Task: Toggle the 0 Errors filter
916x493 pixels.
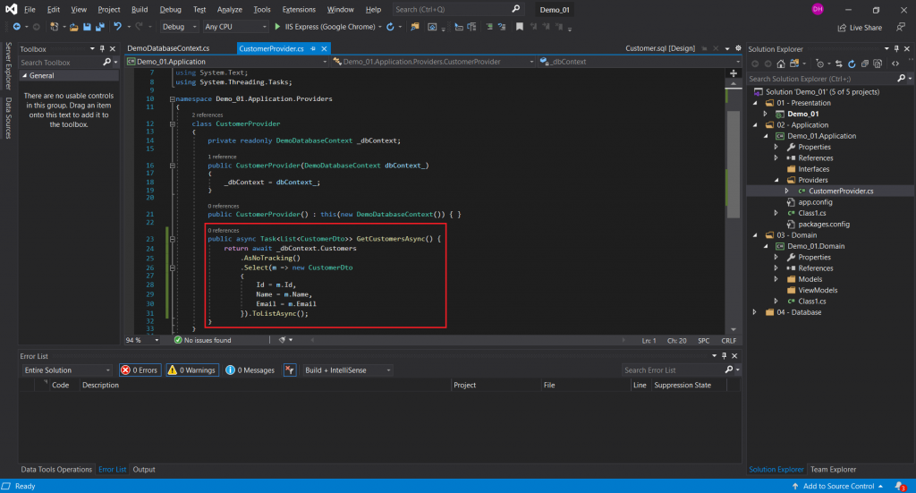Action: pyautogui.click(x=140, y=370)
